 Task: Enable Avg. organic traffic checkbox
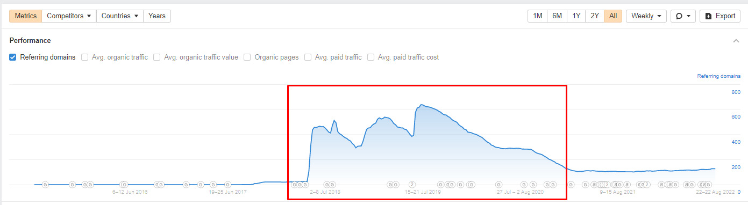tap(84, 57)
